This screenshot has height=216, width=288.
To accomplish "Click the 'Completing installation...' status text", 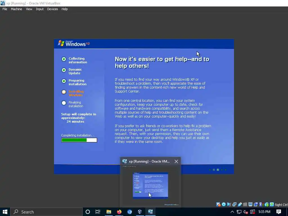I will tap(78, 135).
